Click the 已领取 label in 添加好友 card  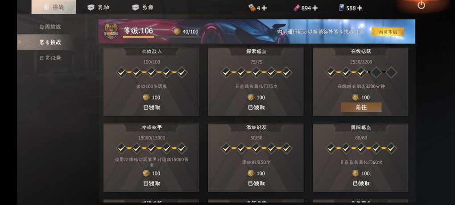pyautogui.click(x=256, y=183)
